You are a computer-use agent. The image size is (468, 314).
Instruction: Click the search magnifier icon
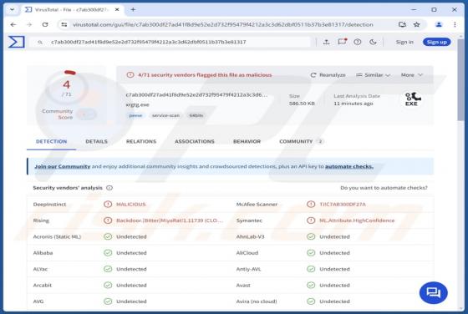pos(40,43)
